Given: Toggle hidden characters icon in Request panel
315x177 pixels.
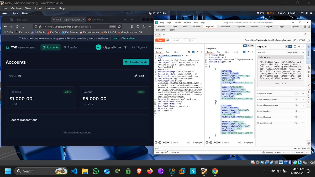Looking at the screenshot, I should pos(189,52).
